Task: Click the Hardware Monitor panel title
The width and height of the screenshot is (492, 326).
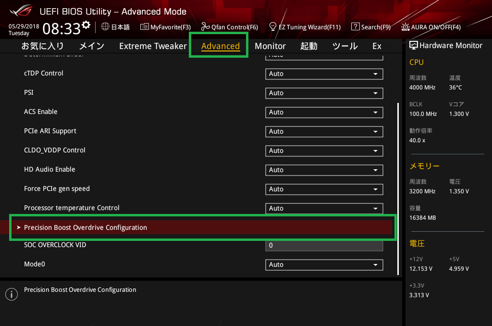Action: pos(451,46)
